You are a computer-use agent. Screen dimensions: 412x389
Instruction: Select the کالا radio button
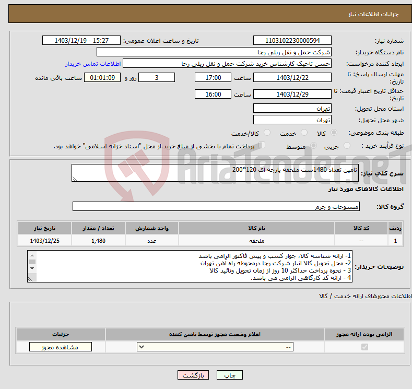(x=334, y=133)
